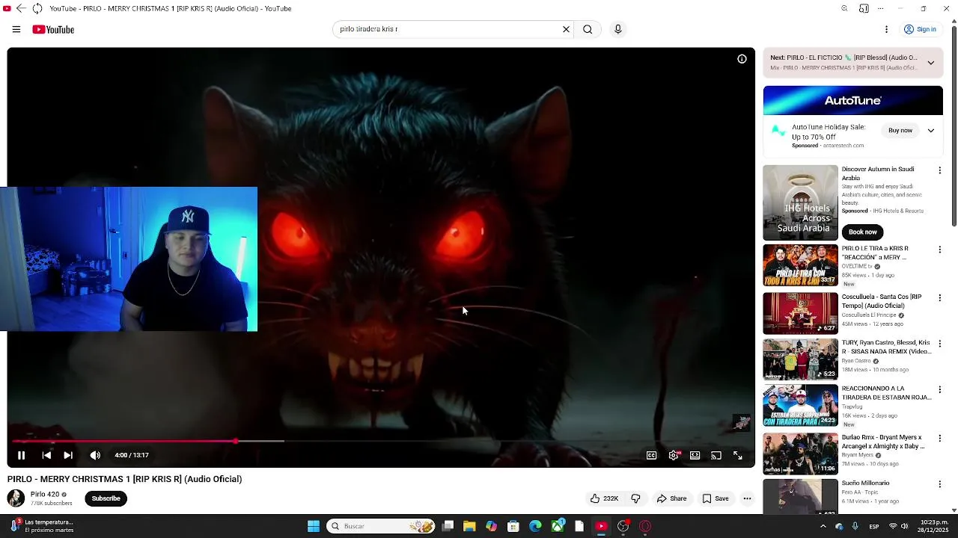The width and height of the screenshot is (958, 538).
Task: Open menu for REACCIONANDO A LA TIRADERA video
Action: [x=940, y=390]
